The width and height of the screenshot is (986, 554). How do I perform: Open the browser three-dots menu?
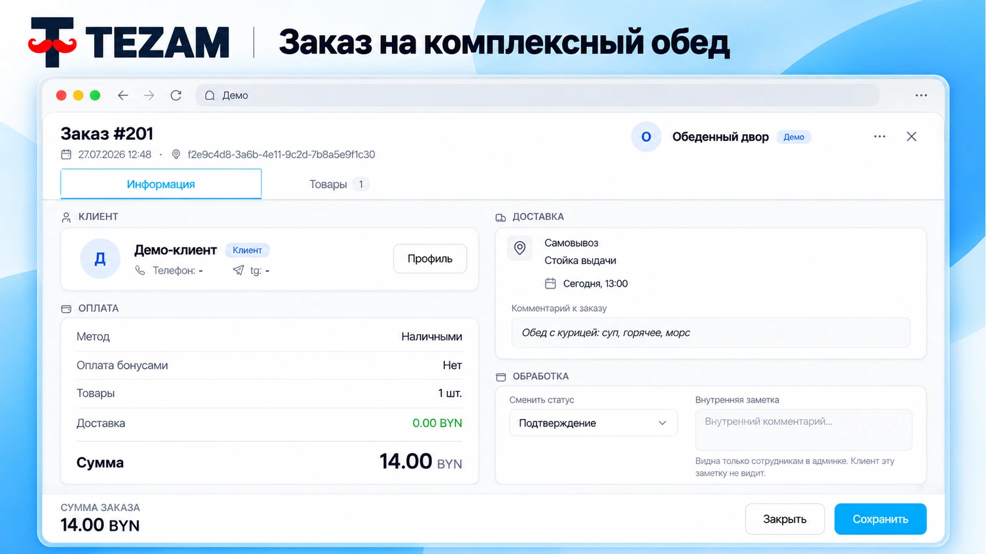click(x=921, y=95)
